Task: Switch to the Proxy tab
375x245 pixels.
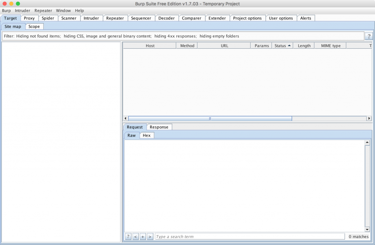Action: 29,18
